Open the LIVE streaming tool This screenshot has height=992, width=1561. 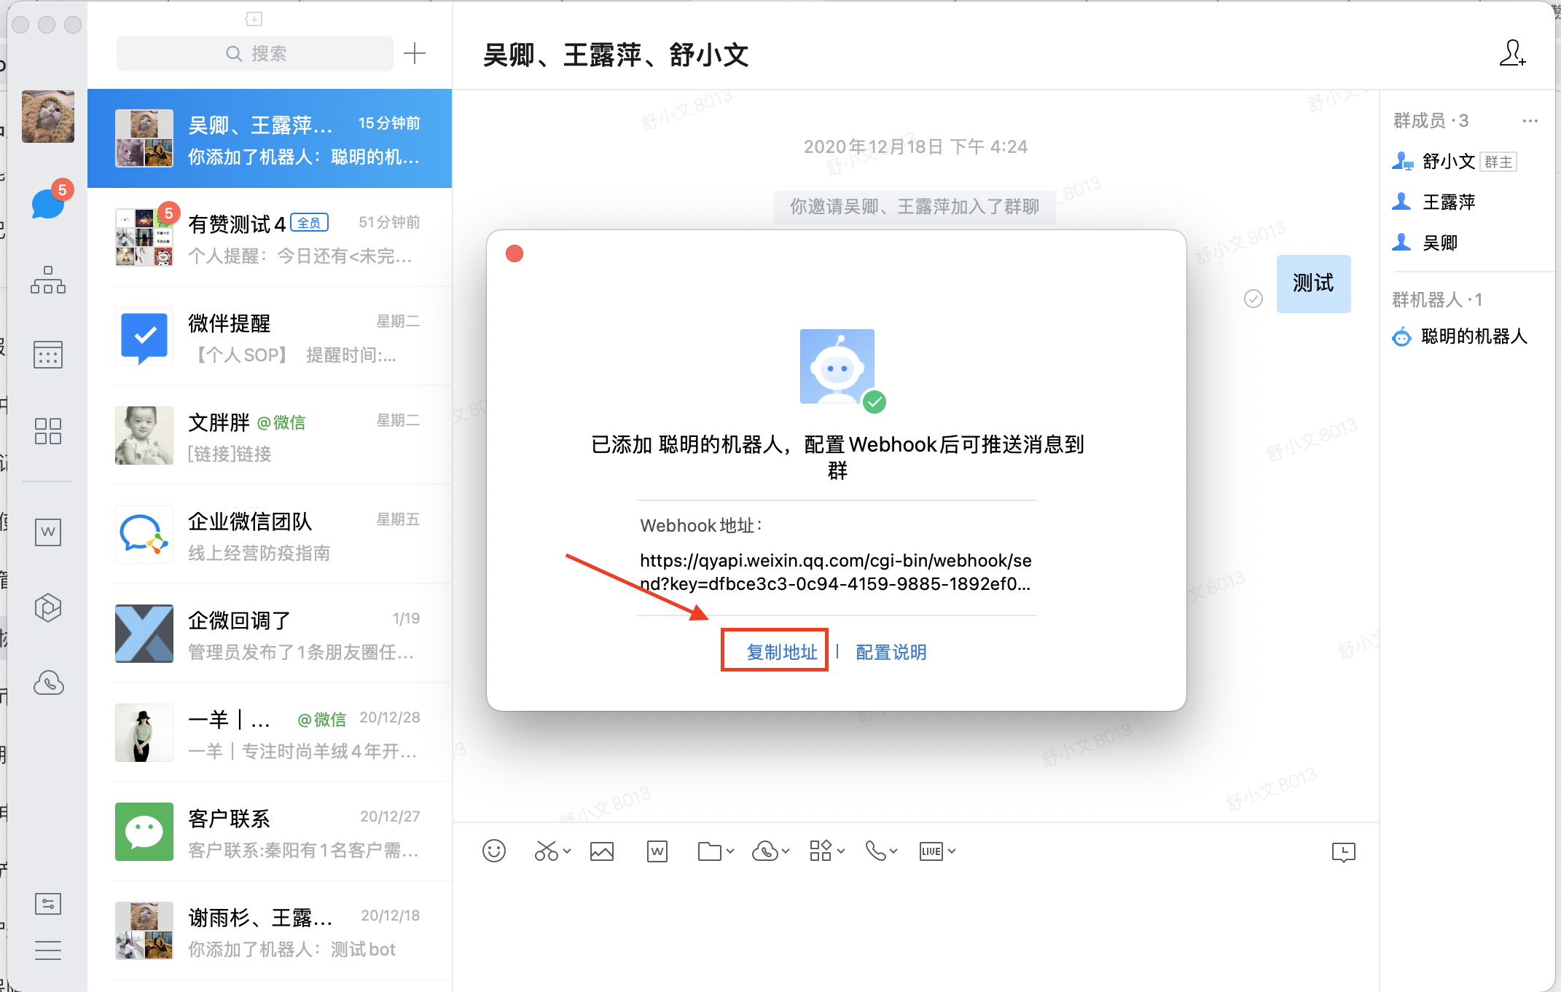point(931,851)
